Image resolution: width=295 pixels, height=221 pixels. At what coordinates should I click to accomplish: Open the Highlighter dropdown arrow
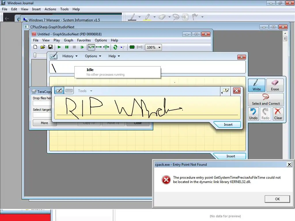pos(154,17)
